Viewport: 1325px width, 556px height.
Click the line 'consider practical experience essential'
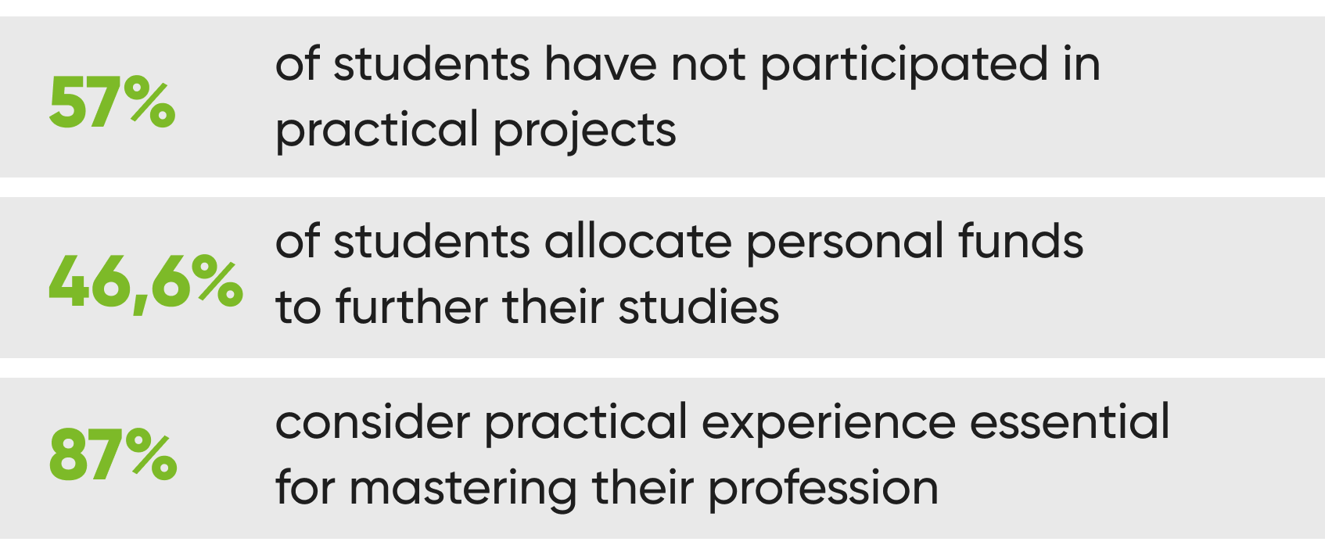point(722,424)
